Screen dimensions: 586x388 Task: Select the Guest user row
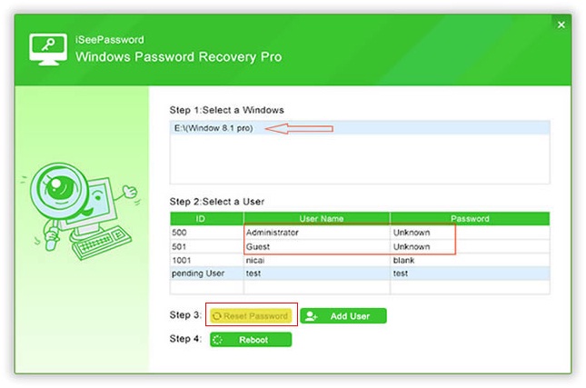tap(316, 246)
